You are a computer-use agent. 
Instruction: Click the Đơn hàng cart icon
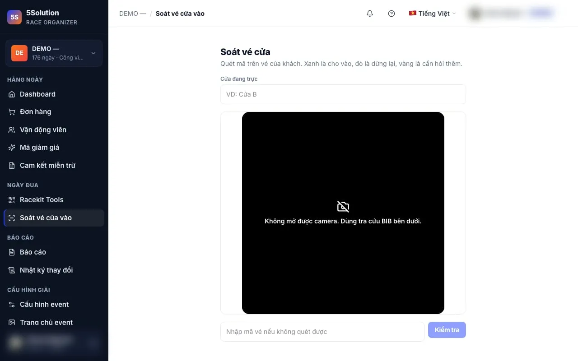pyautogui.click(x=12, y=112)
